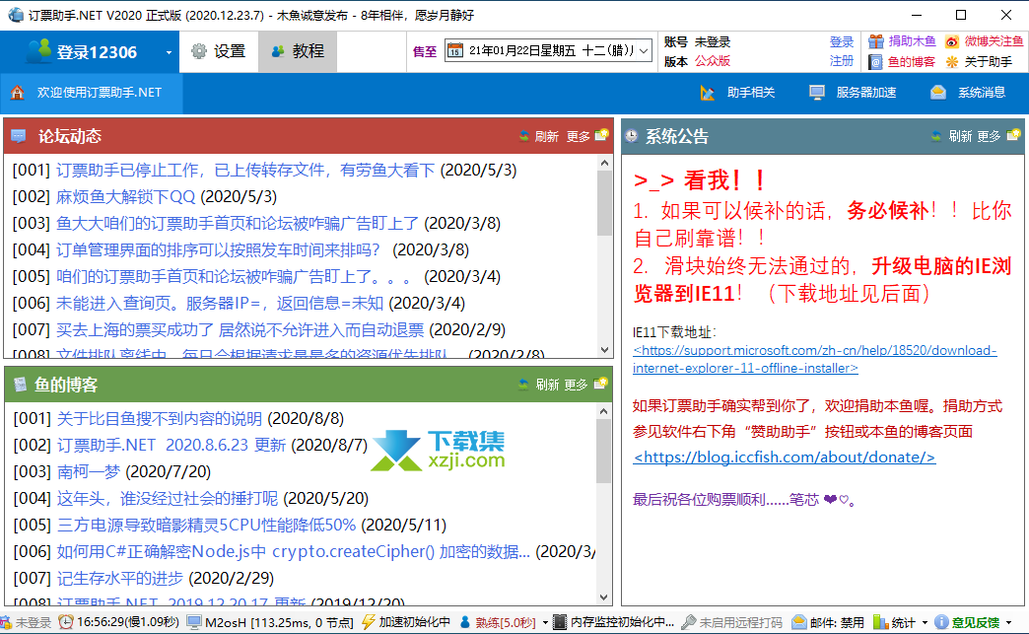Click the 统计 bar chart icon

(880, 622)
